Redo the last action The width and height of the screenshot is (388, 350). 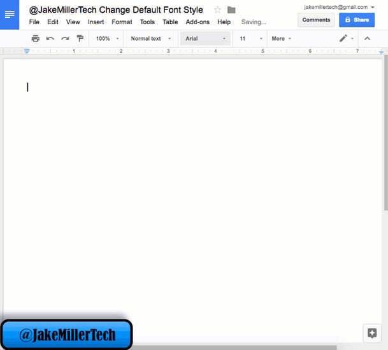[65, 39]
